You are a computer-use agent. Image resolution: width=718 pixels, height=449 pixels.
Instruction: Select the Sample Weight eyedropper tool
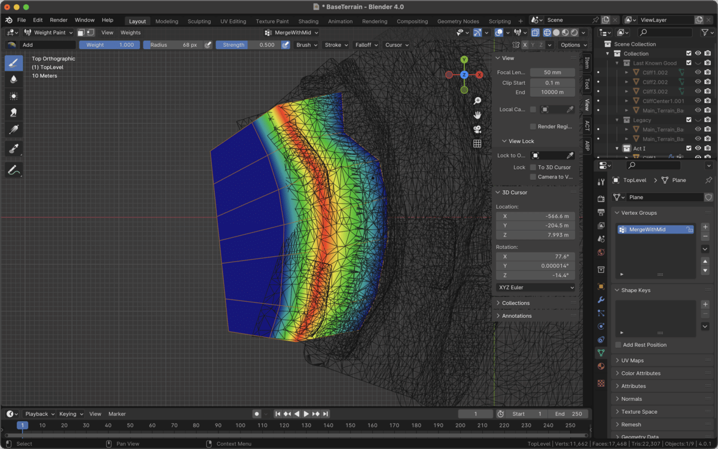[x=14, y=148]
